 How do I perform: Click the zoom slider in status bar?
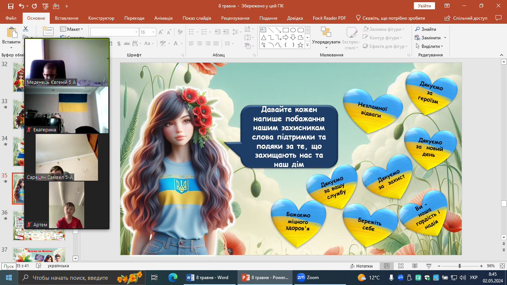(459, 266)
